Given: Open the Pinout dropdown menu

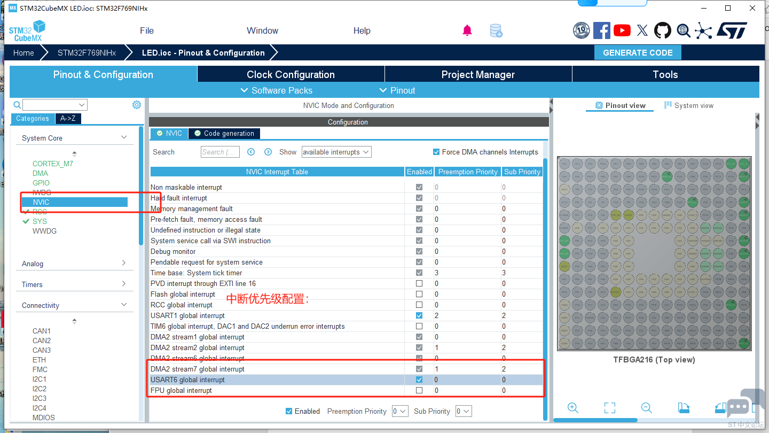Looking at the screenshot, I should click(x=397, y=90).
